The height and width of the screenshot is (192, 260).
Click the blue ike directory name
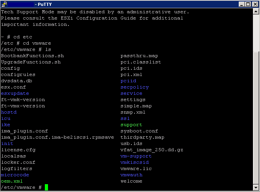[x=6, y=125]
